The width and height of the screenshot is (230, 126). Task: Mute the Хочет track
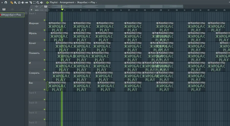click(44, 50)
